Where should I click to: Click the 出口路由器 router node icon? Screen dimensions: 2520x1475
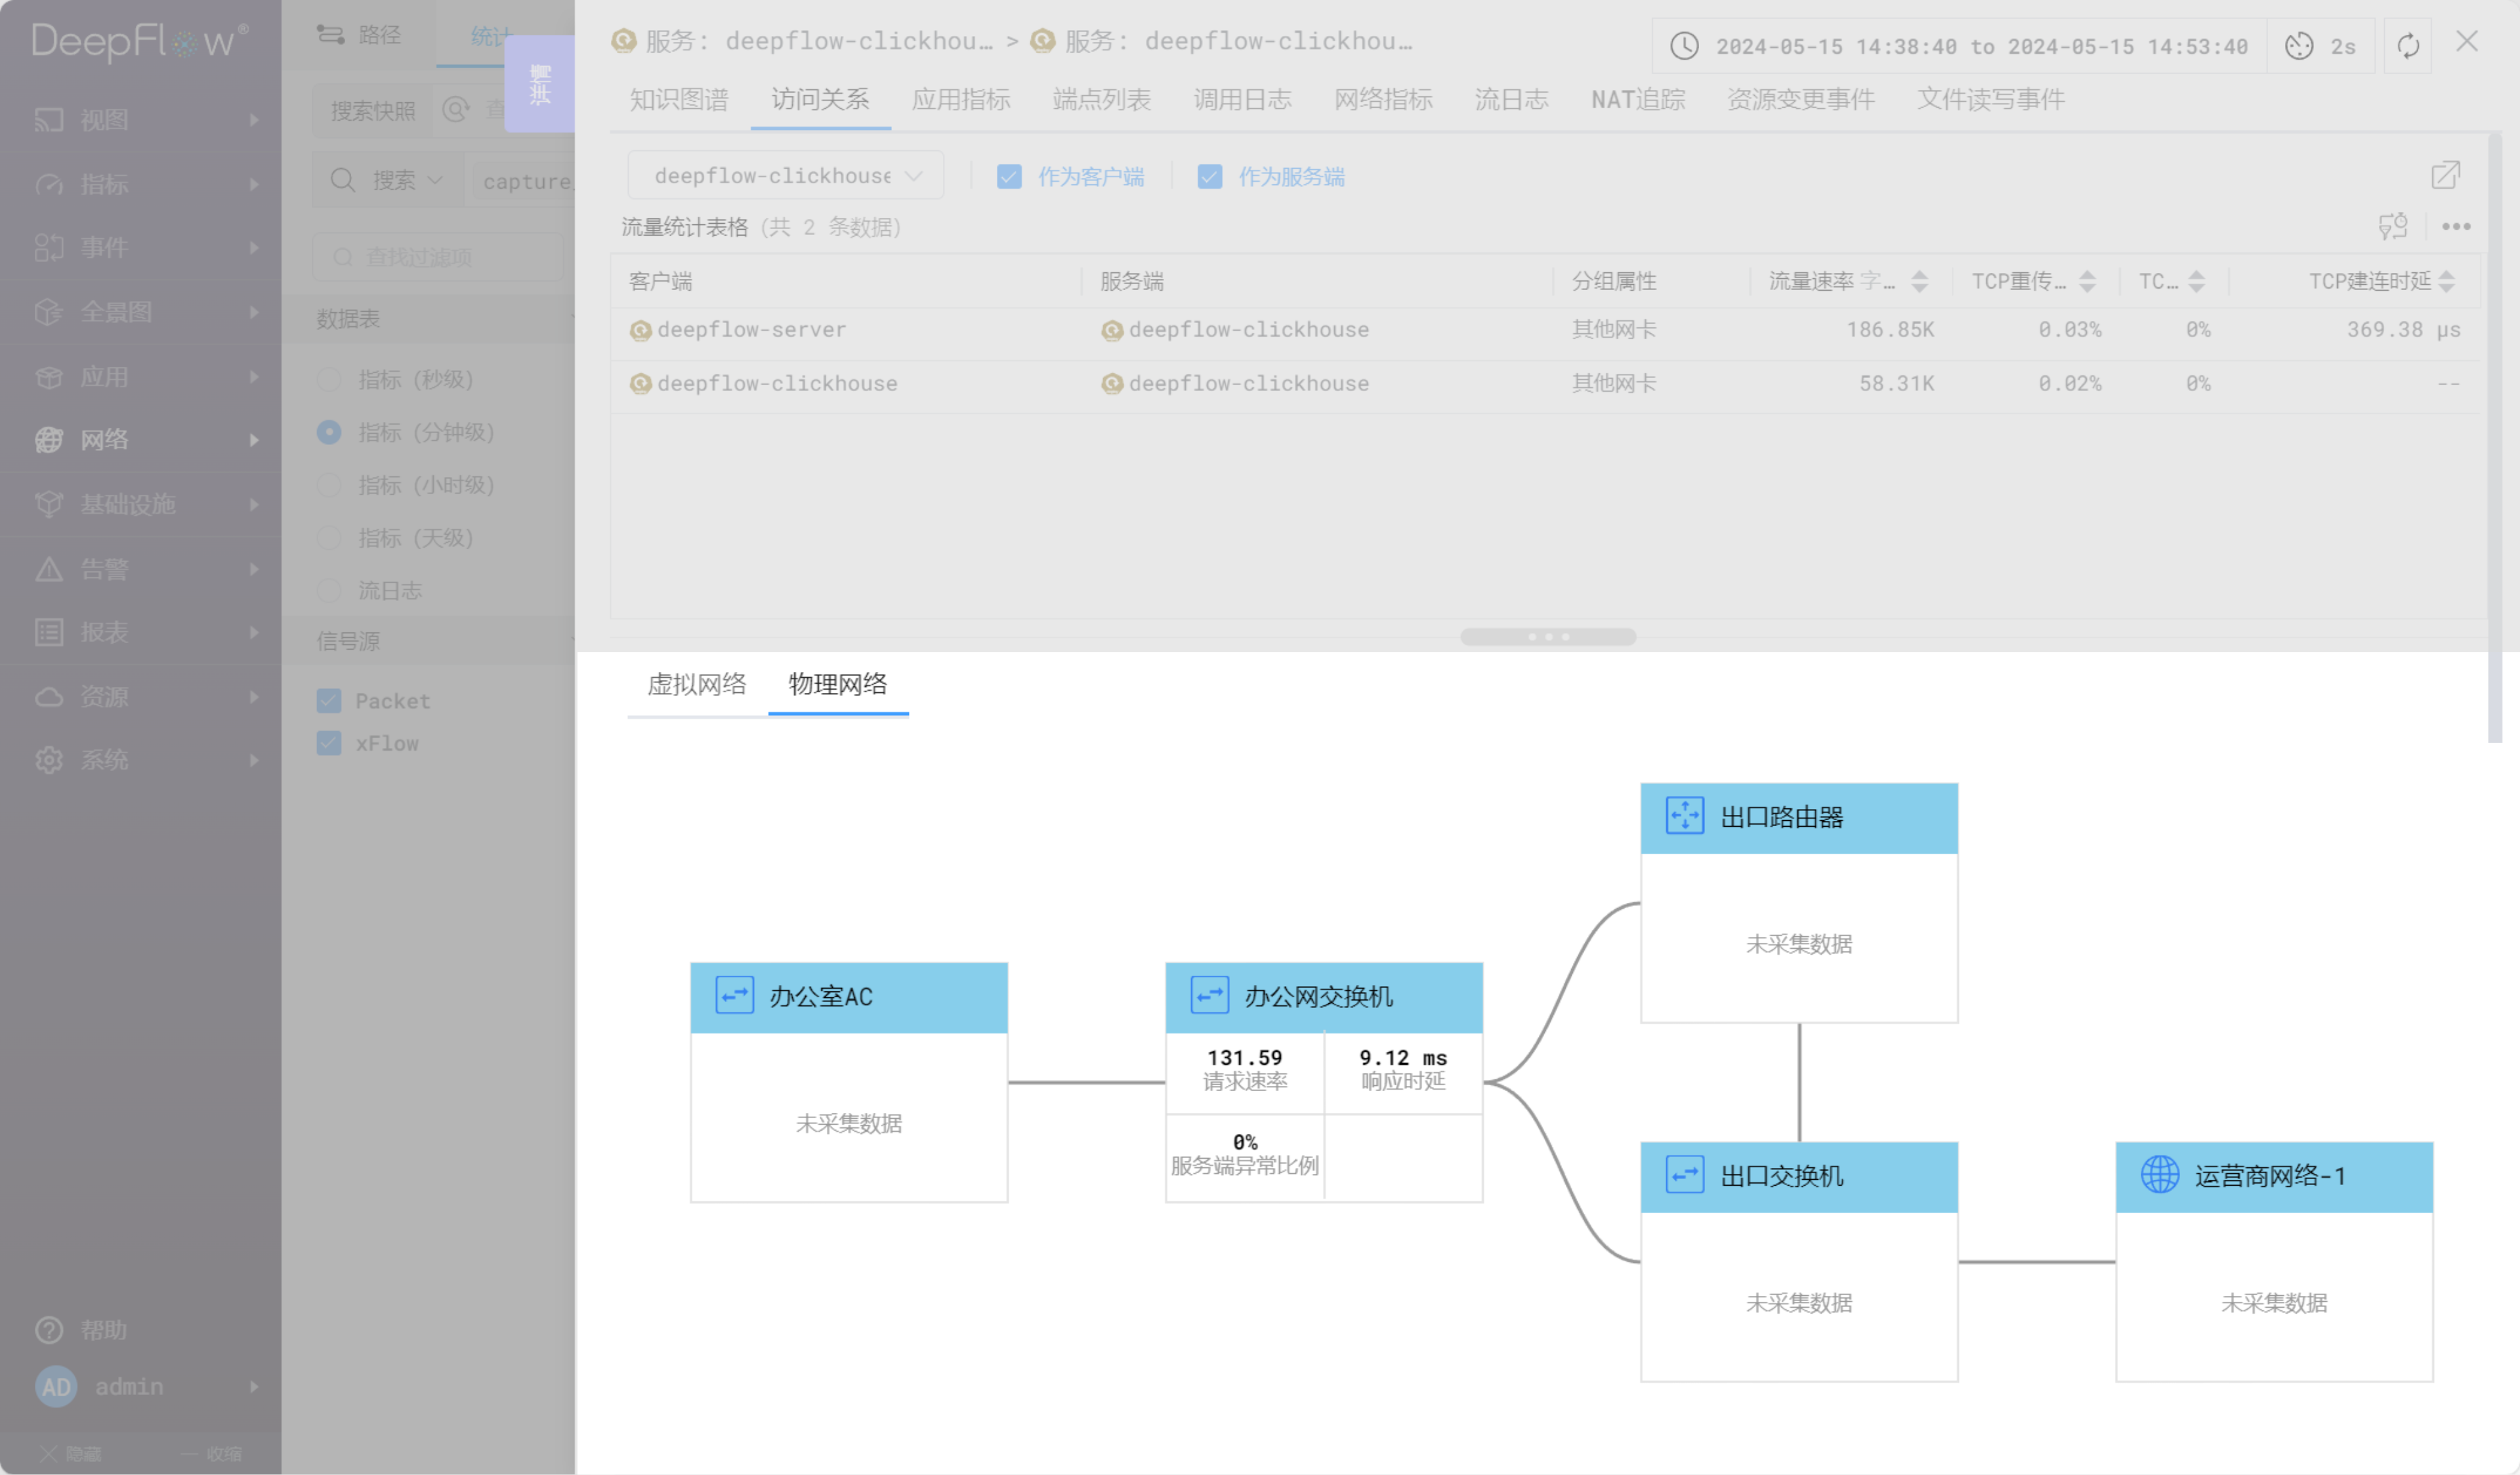pos(1684,817)
